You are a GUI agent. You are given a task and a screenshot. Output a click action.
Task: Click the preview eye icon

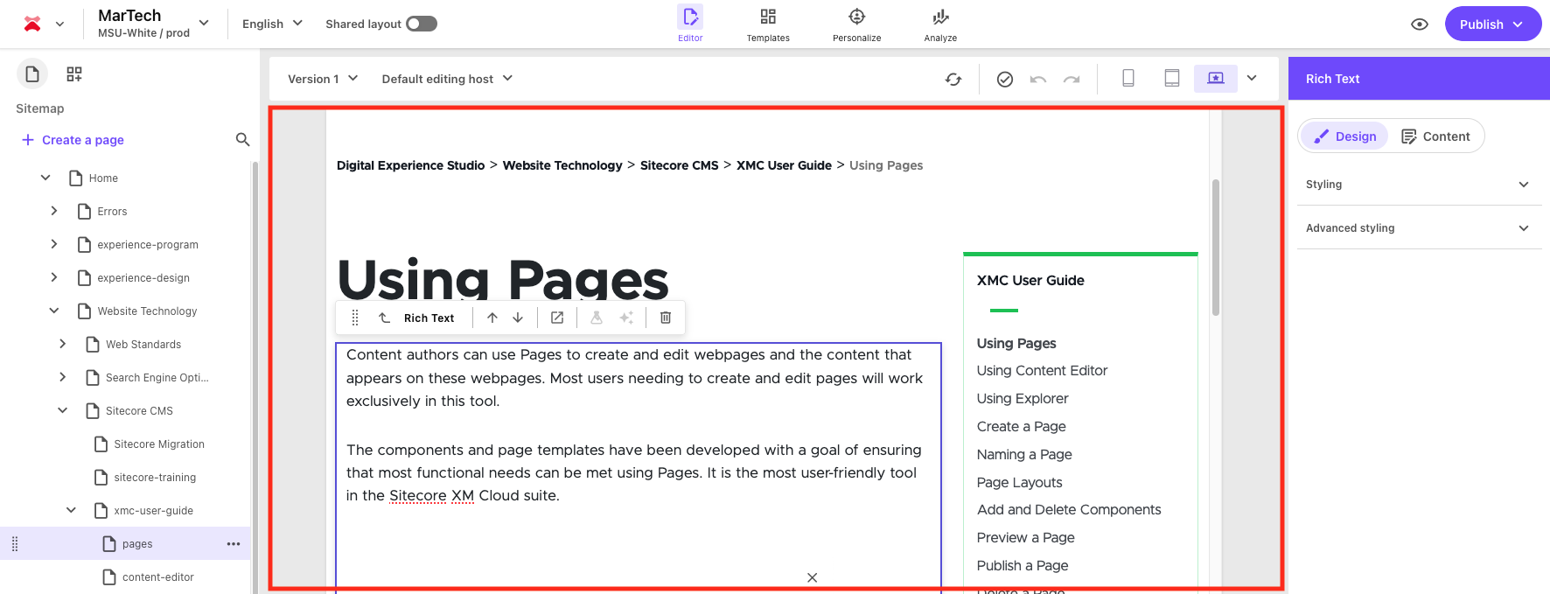tap(1420, 24)
